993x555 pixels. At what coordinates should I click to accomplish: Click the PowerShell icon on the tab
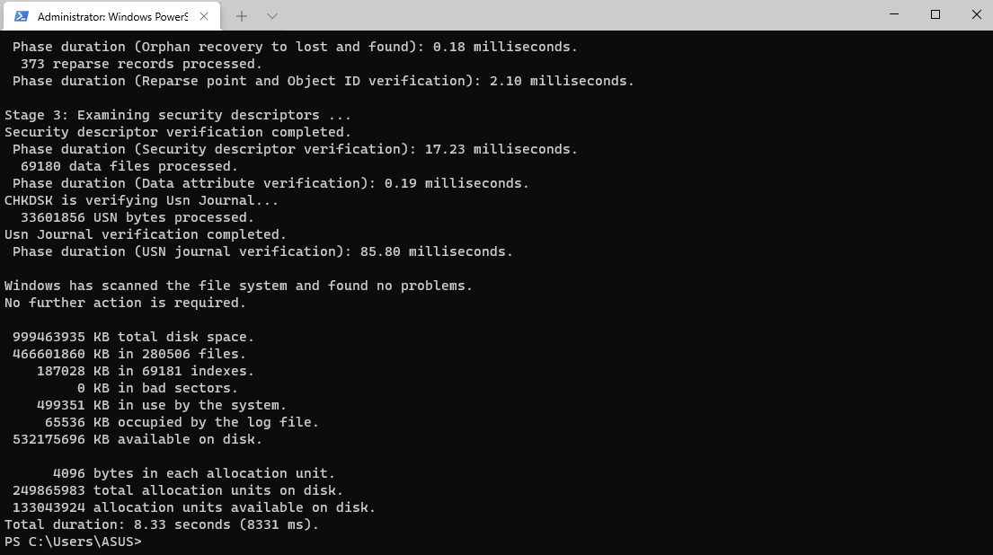22,16
